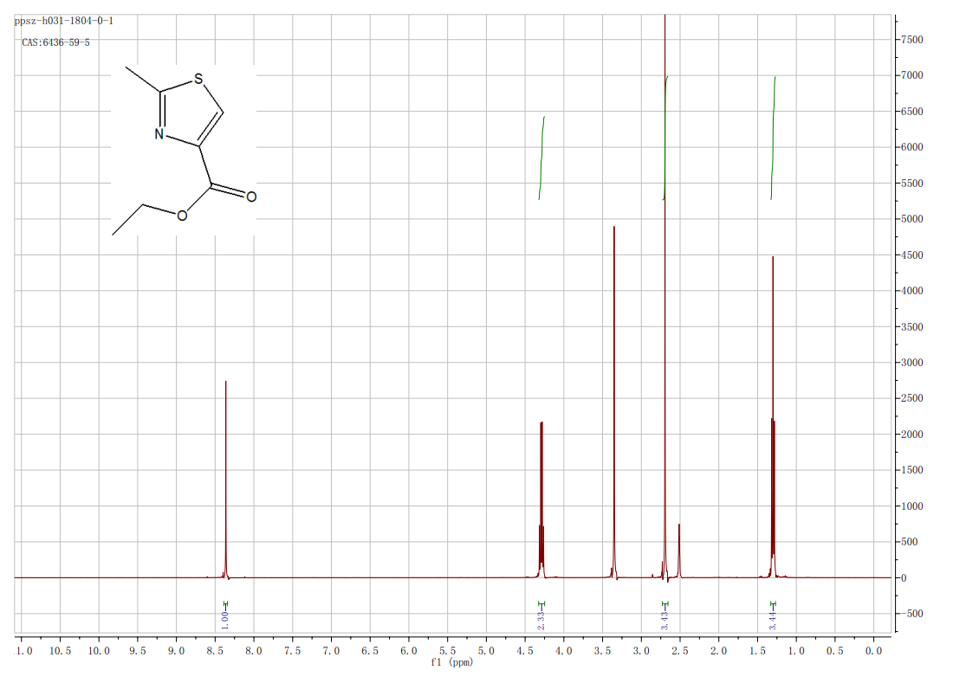Screen dimensions: 966x683
Task: Click the tall peak near 3.35 ppm
Action: tap(613, 390)
